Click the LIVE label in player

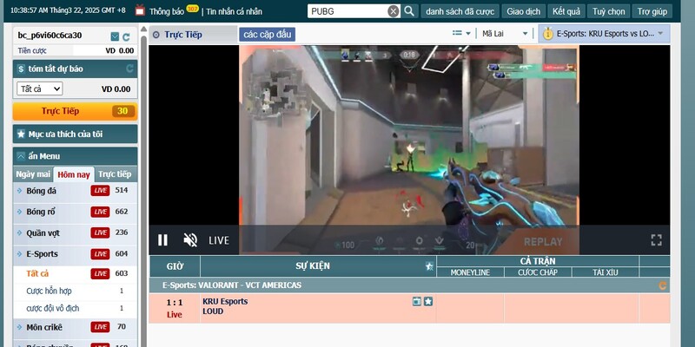coord(219,241)
